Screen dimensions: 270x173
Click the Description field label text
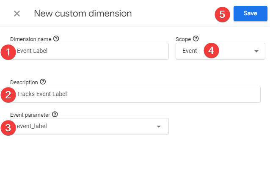(24, 82)
